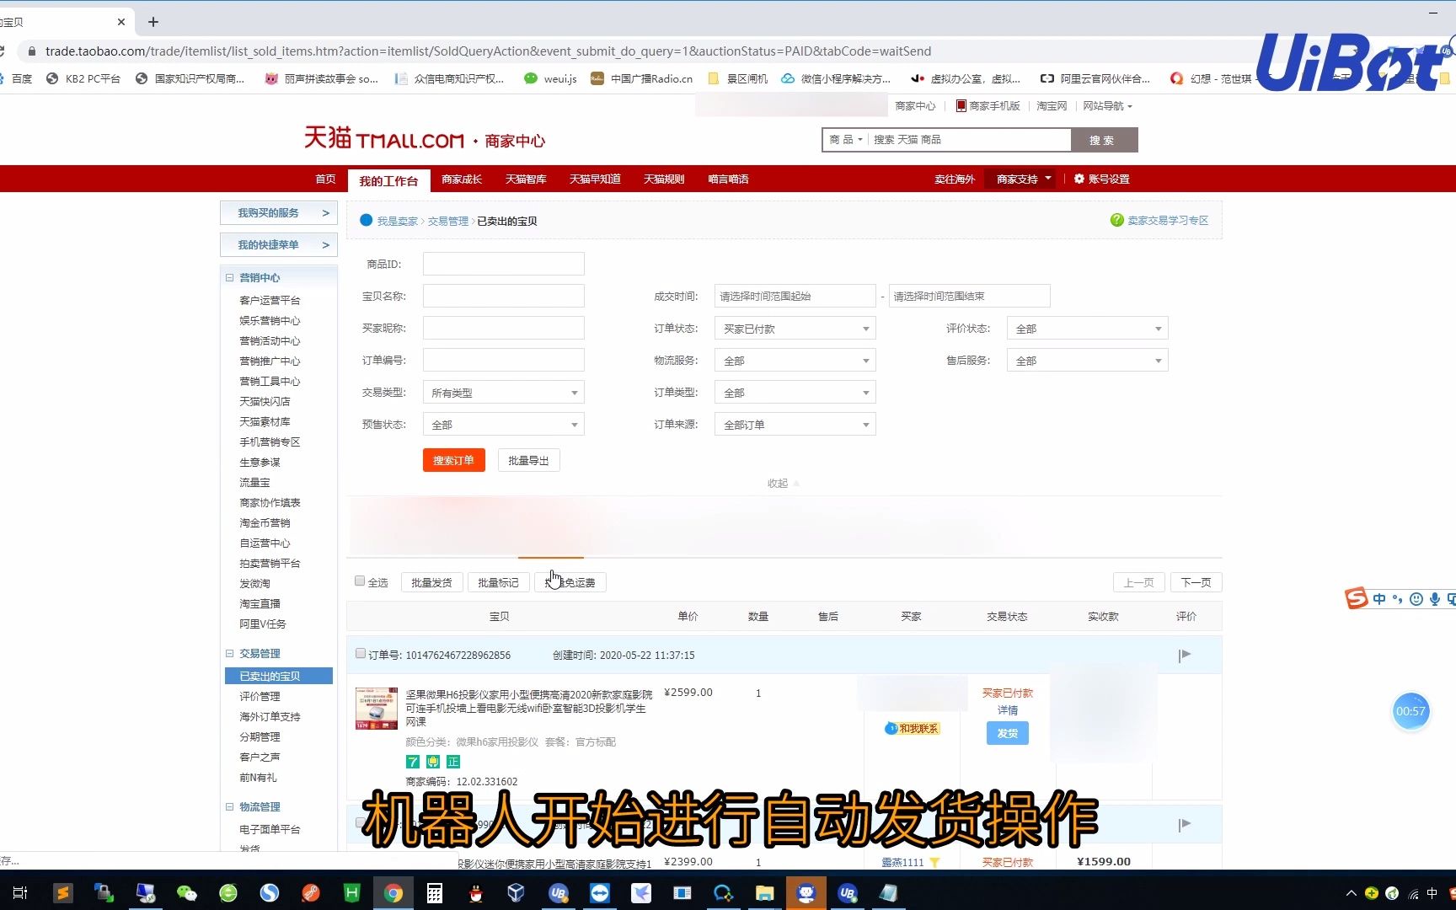Click the orange 发货 ship button
Screen dimensions: 1456x910
[x=1007, y=733]
